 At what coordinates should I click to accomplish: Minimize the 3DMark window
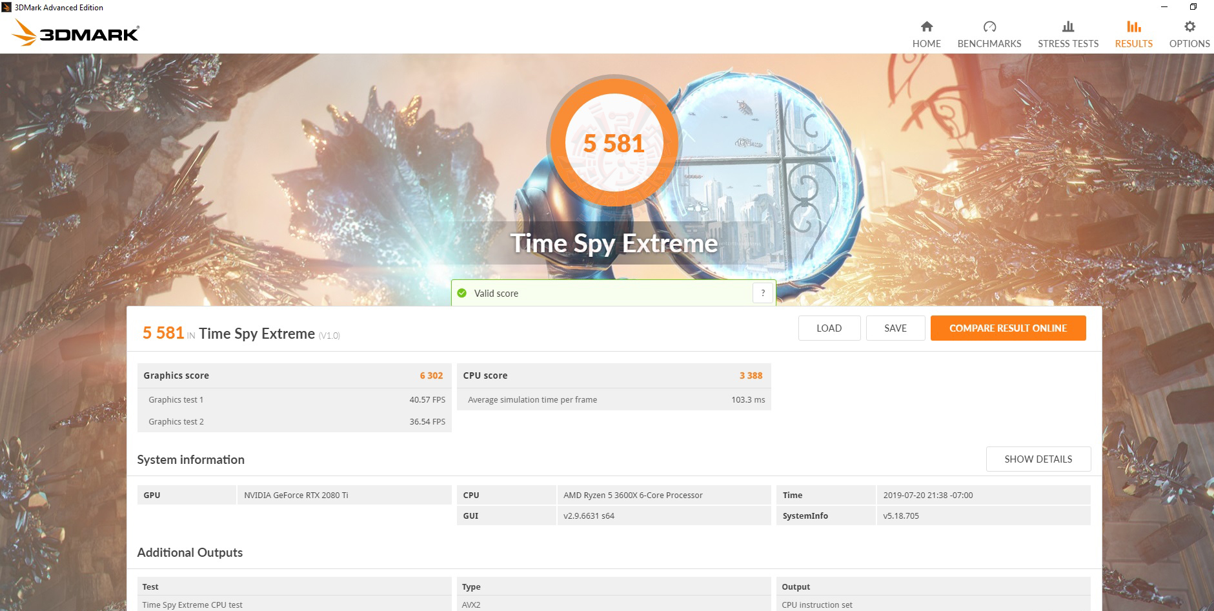1164,7
